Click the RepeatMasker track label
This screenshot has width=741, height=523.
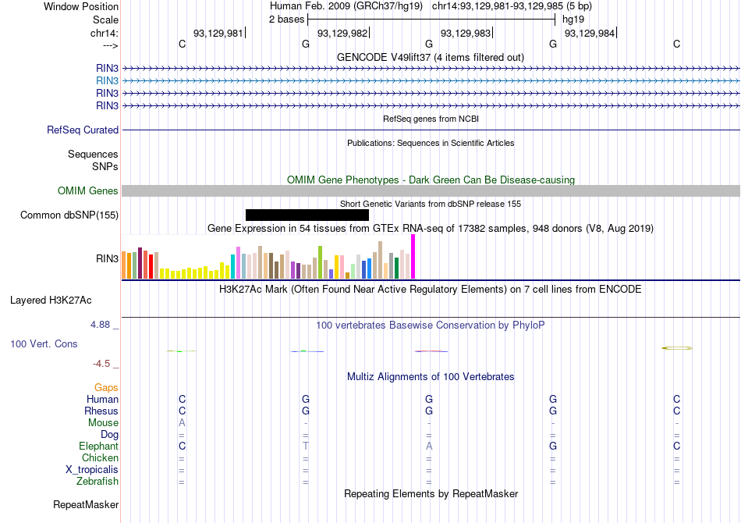coord(86,505)
